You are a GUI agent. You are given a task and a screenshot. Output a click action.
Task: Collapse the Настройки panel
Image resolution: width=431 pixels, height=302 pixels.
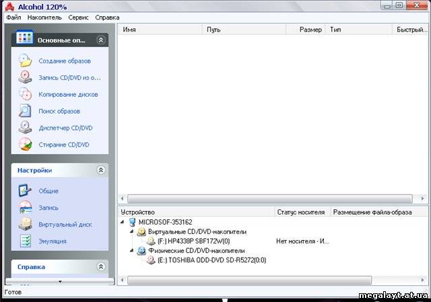[x=101, y=170]
